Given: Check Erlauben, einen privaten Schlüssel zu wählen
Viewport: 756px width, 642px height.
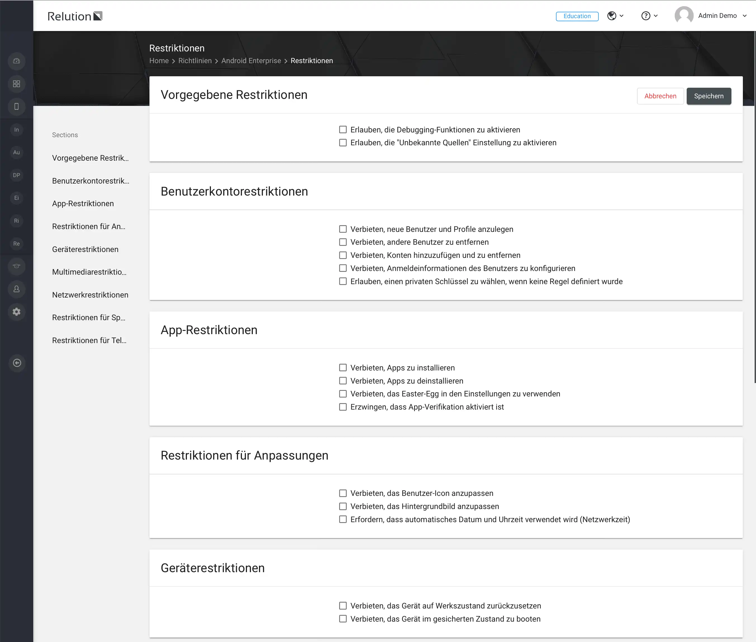Looking at the screenshot, I should point(343,281).
